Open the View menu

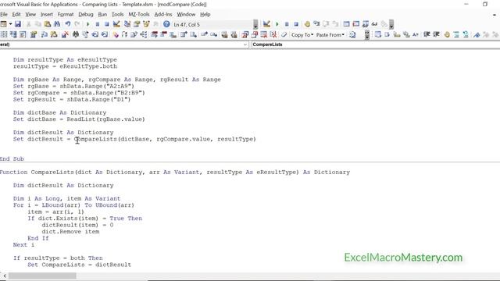30,14
